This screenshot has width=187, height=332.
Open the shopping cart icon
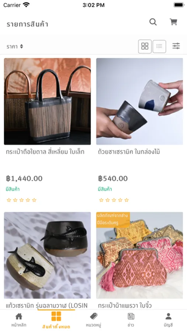coord(173,22)
